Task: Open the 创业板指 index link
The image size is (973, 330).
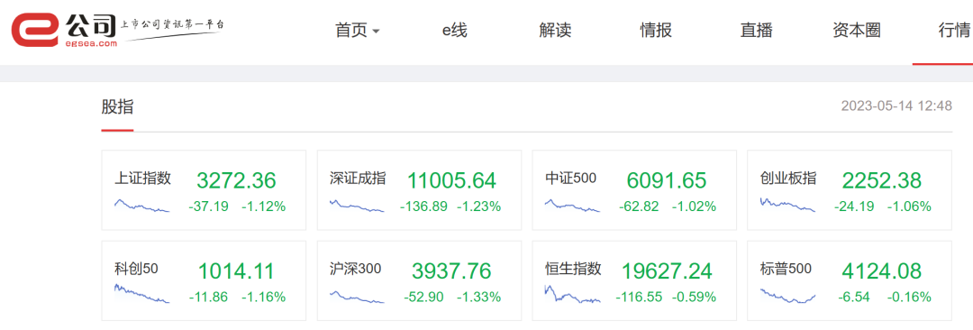Action: tap(788, 179)
